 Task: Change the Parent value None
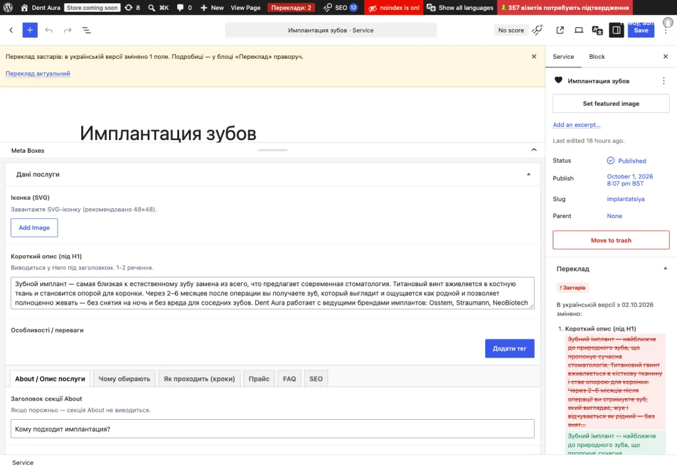point(614,216)
